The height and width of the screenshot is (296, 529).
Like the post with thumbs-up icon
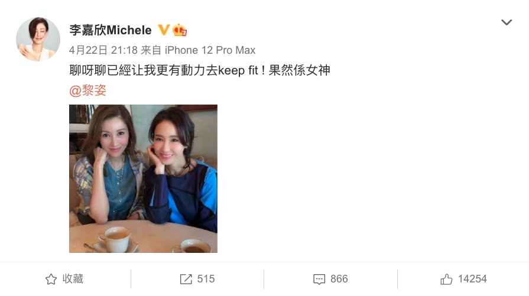click(x=446, y=279)
